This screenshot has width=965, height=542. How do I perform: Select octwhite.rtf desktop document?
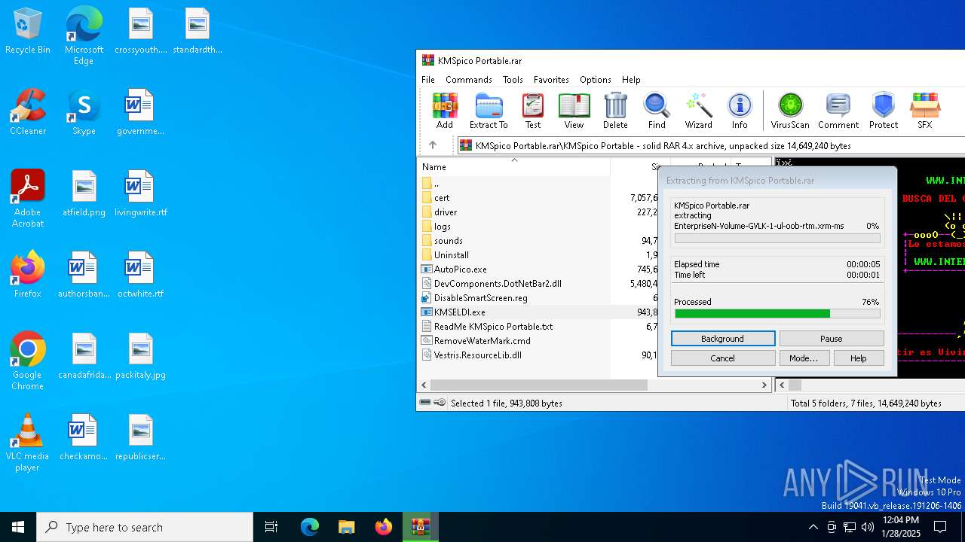tap(140, 276)
